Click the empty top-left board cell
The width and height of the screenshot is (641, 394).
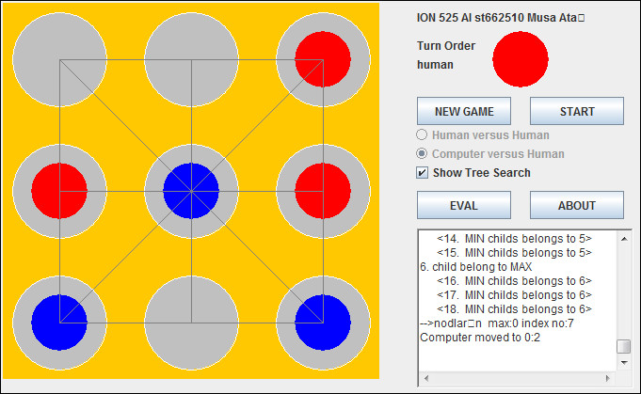59,59
